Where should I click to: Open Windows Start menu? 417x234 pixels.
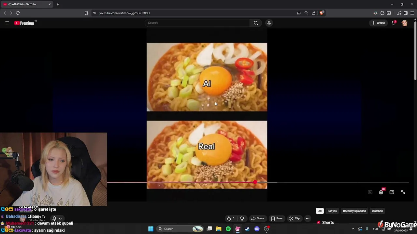pyautogui.click(x=151, y=229)
